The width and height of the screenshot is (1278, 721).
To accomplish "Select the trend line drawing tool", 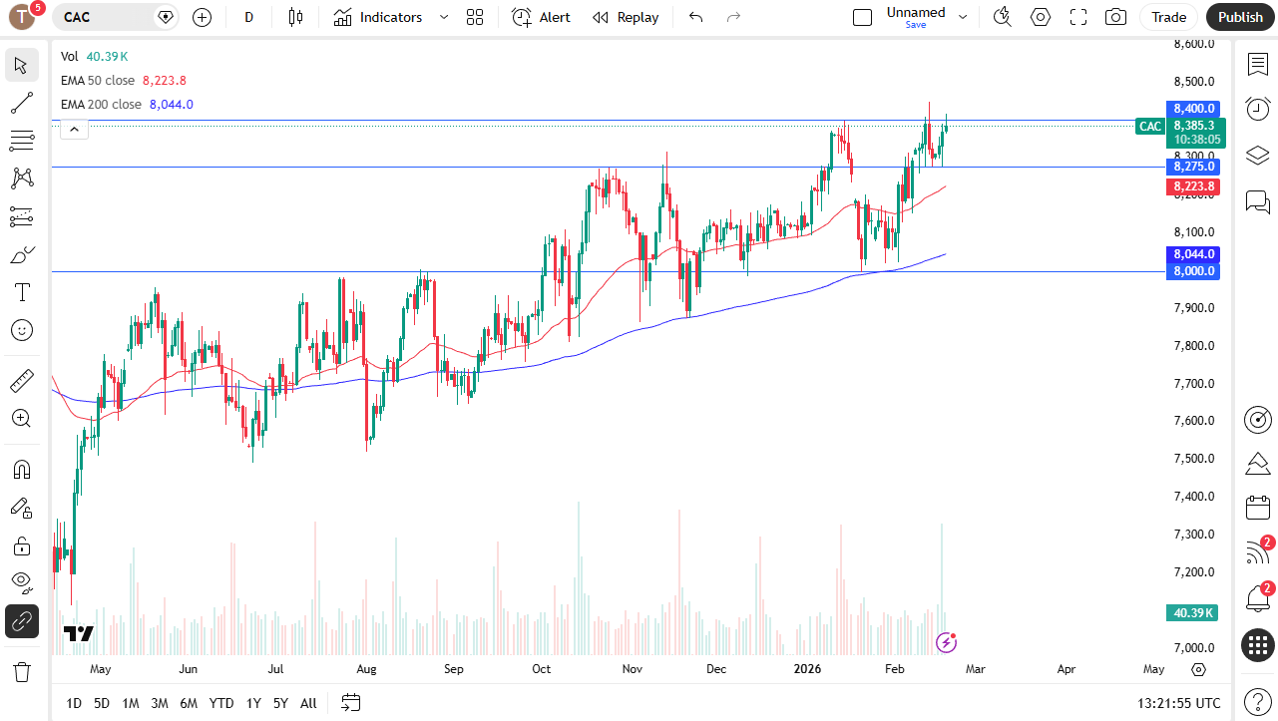I will pyautogui.click(x=21, y=103).
